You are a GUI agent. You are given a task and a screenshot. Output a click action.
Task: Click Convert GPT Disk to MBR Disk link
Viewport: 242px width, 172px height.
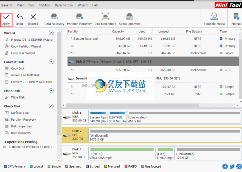[32, 82]
